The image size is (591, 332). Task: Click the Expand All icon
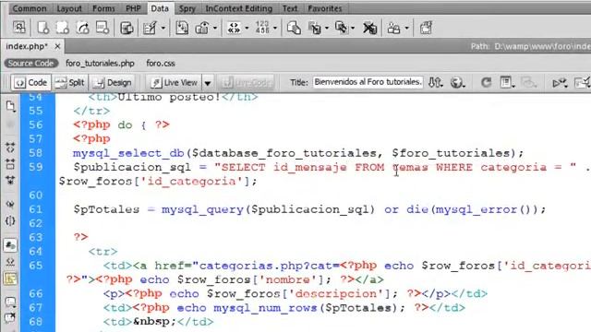(10, 180)
